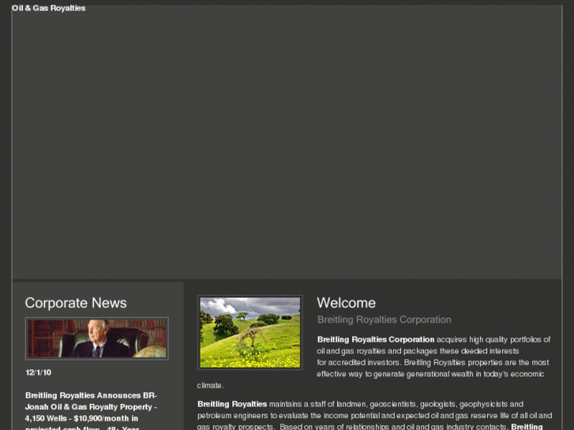
Task: Click the Oil & Gas Royalties title text
Action: (49, 8)
